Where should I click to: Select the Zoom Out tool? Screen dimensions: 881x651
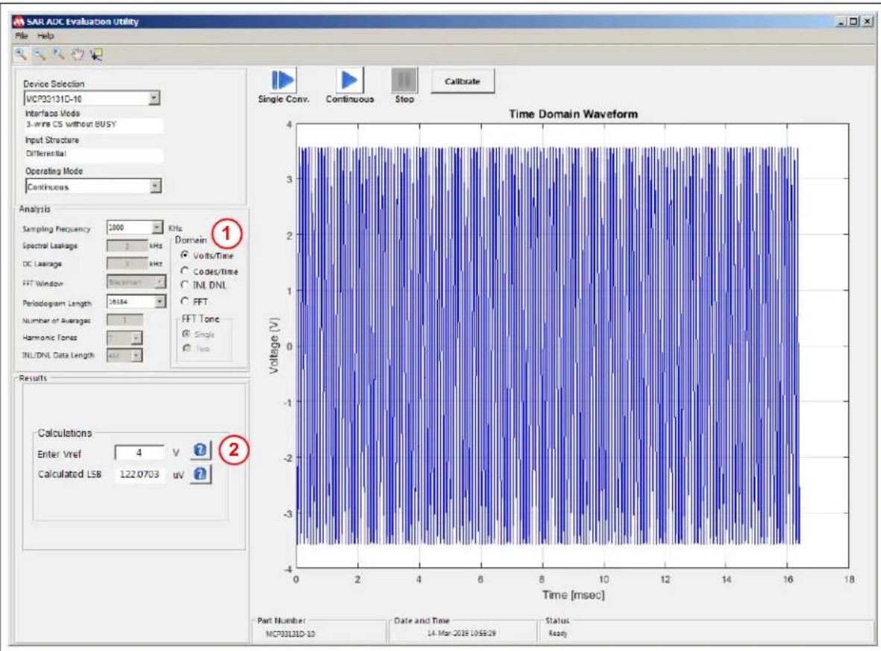click(x=40, y=54)
